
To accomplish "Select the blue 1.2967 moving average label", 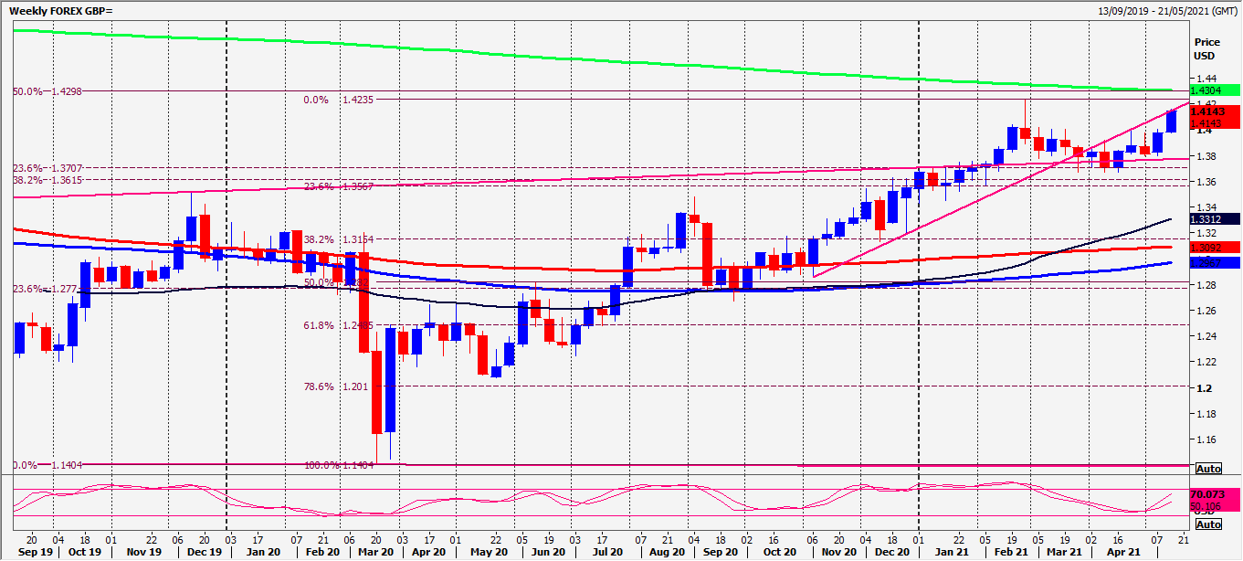I will [x=1212, y=262].
